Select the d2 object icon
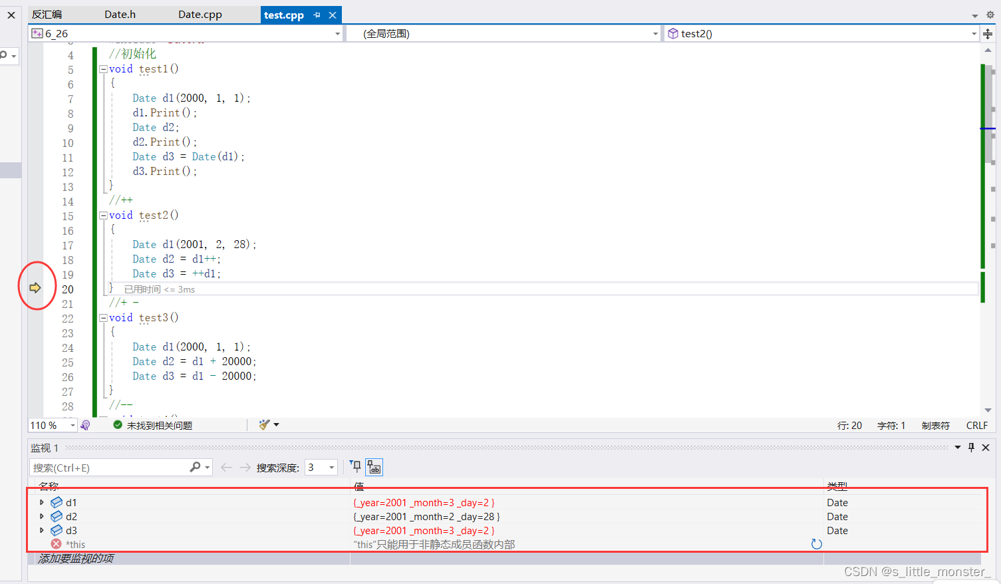 pyautogui.click(x=57, y=517)
